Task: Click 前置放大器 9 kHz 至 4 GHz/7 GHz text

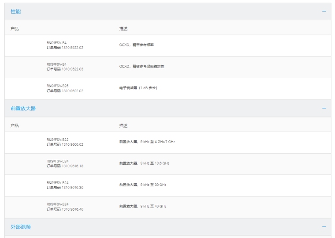Action: [147, 142]
